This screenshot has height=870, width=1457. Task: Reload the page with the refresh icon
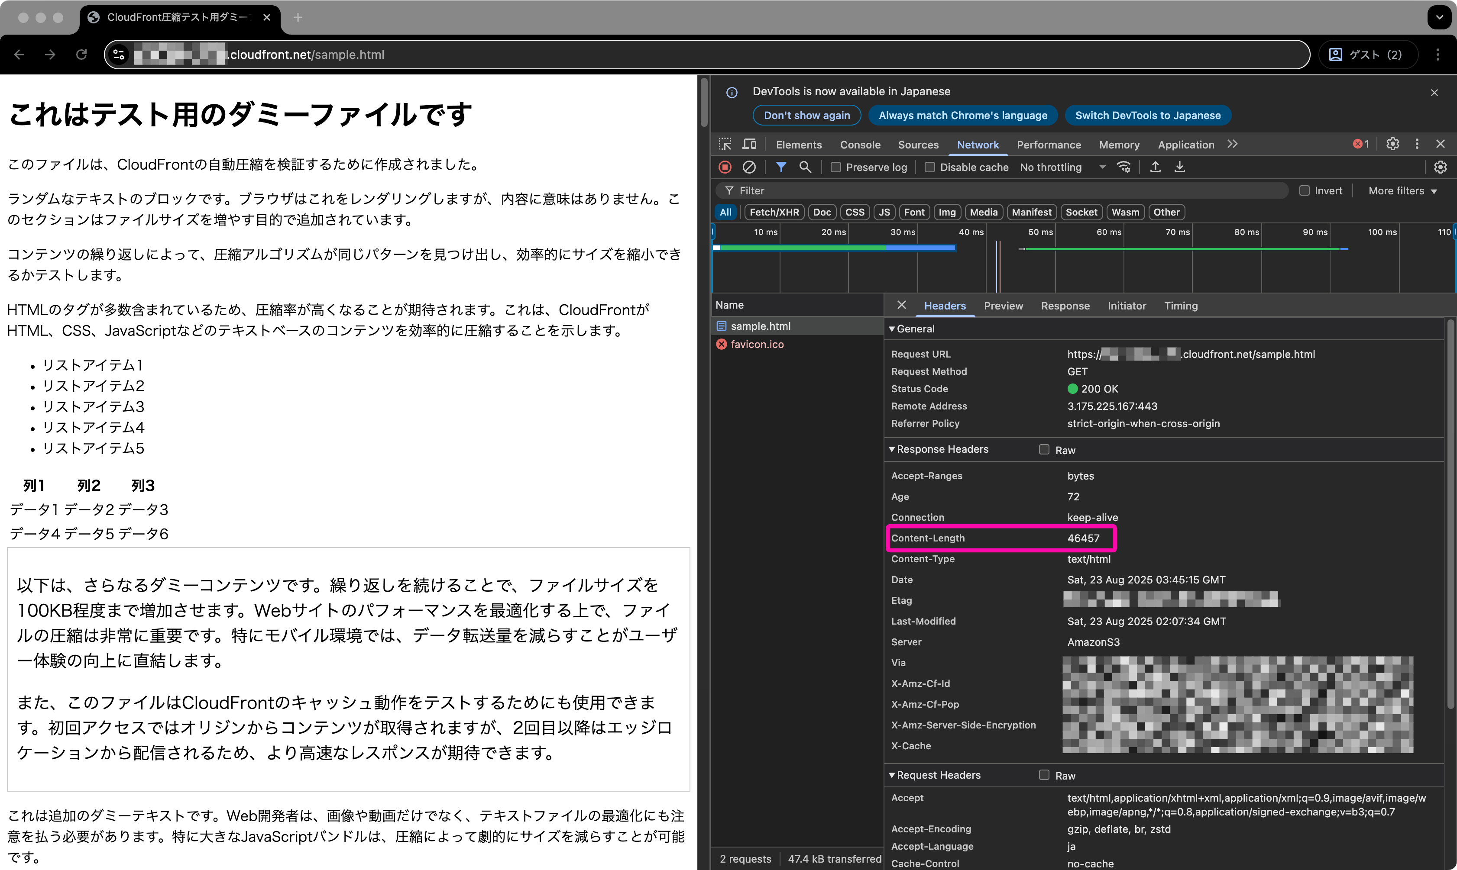coord(81,55)
